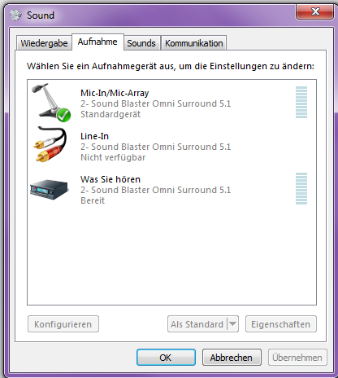Screen dimensions: 338x378
Task: Open the Kommunikation tab
Action: tap(194, 43)
